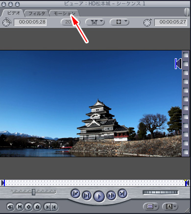Play the clip with the Play button
This screenshot has width=191, height=214.
[99, 196]
